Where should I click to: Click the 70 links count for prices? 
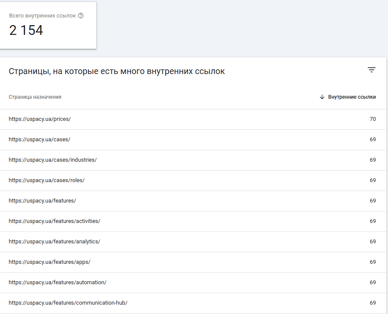(x=373, y=119)
